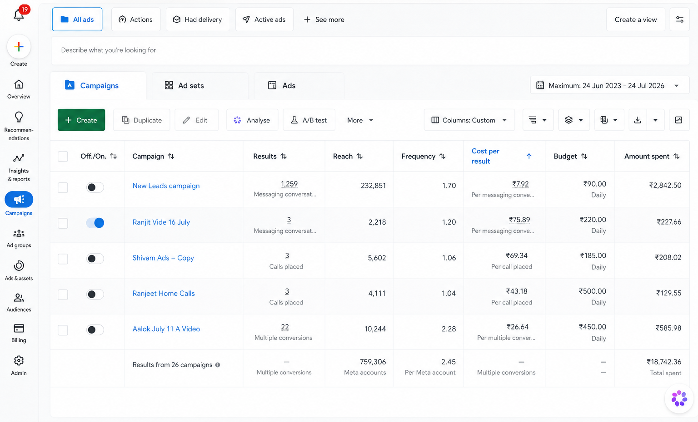Viewport: 698px width, 422px height.
Task: Open the breakdown rows dropdown
Action: pyautogui.click(x=538, y=120)
